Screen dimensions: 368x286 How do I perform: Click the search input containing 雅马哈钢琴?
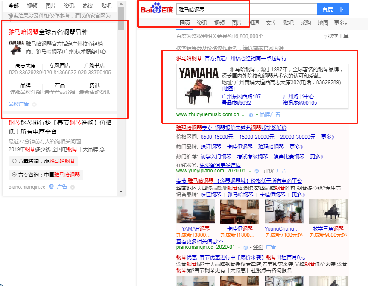(x=246, y=9)
